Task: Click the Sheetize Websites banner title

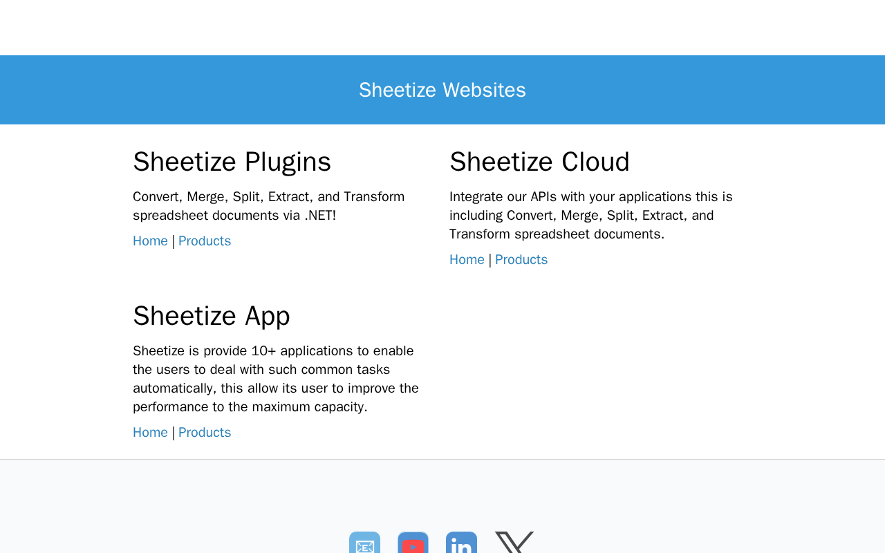Action: coord(442,90)
